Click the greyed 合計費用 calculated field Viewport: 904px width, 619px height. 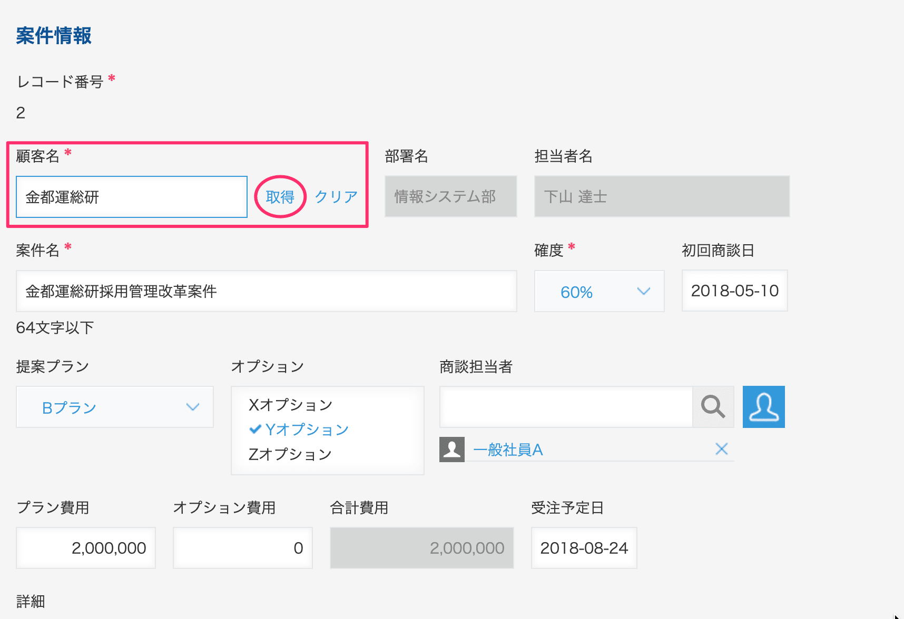pos(422,548)
